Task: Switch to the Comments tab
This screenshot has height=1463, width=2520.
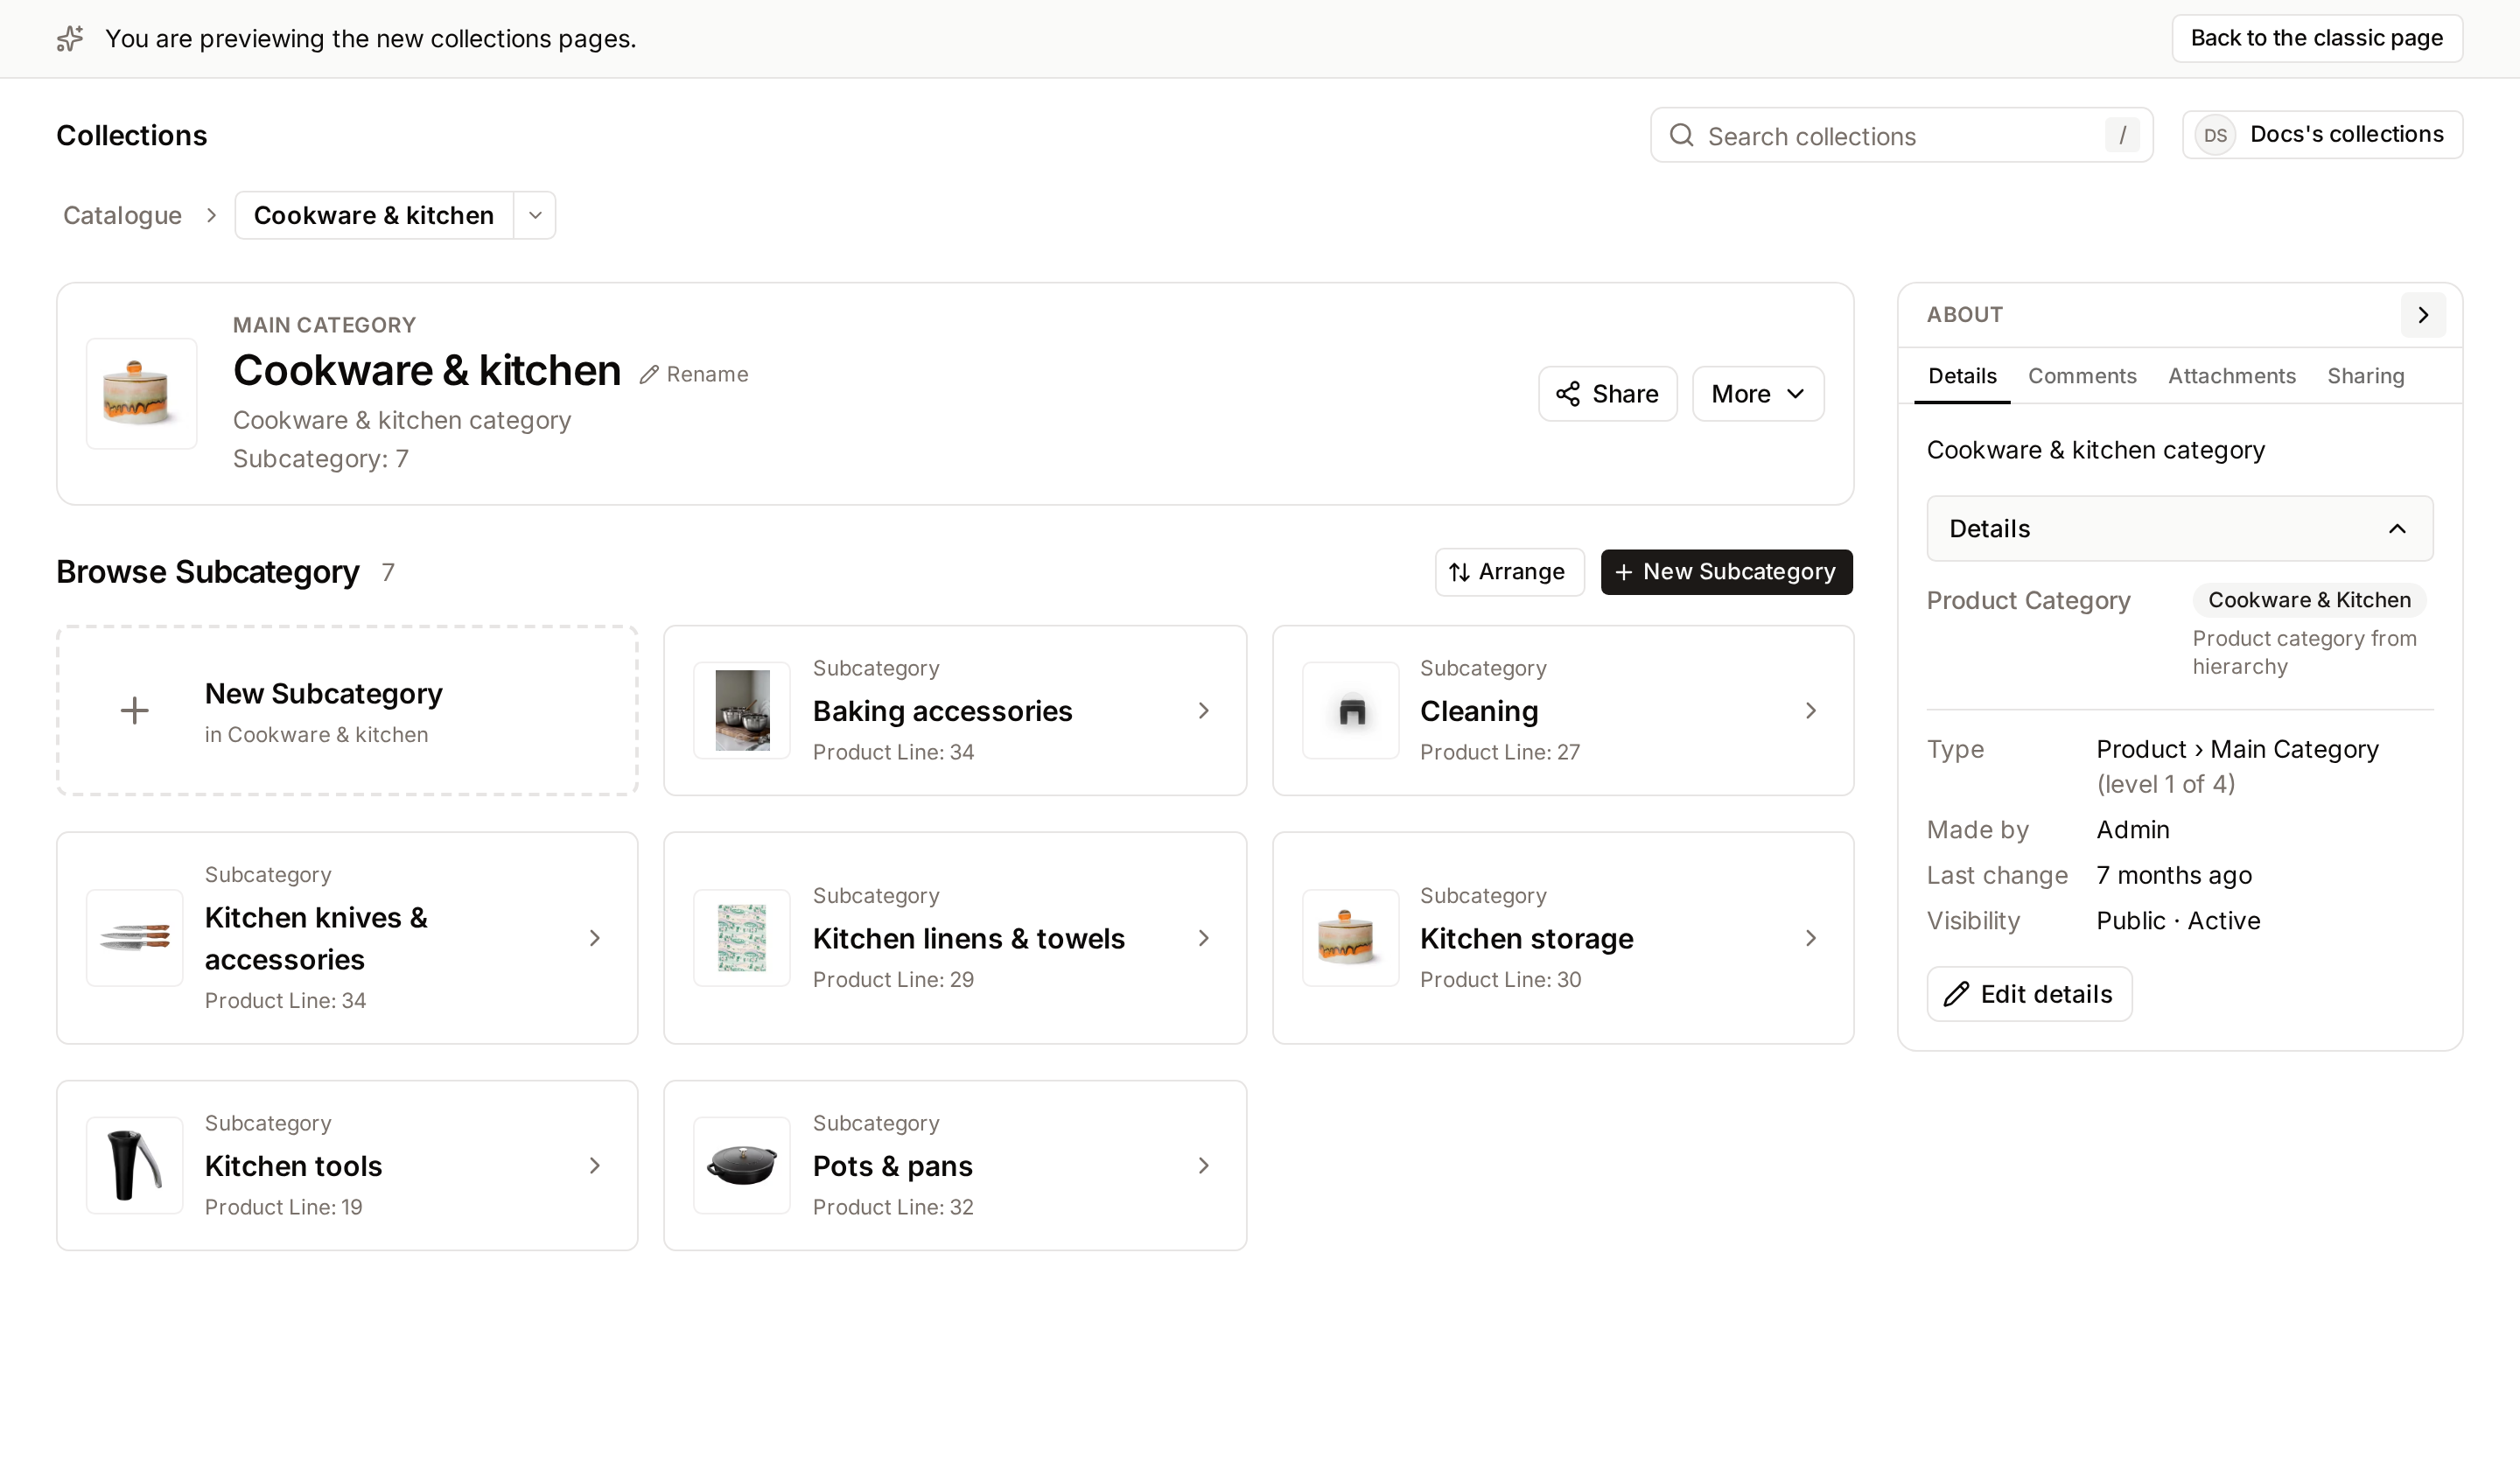Action: (x=2082, y=376)
